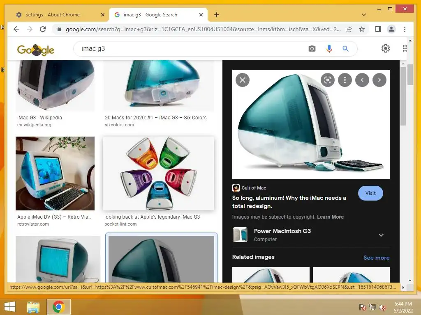This screenshot has width=421, height=315.
Task: Click the address bar URL
Action: pyautogui.click(x=203, y=29)
